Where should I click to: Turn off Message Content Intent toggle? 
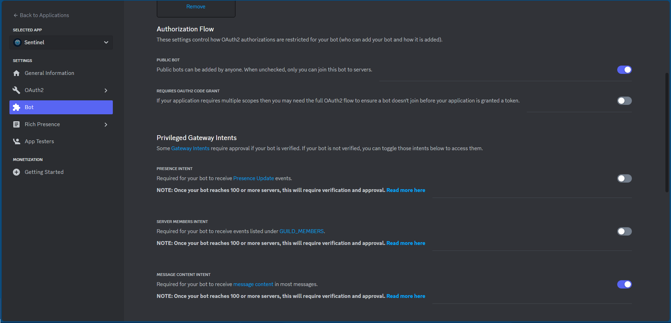624,284
